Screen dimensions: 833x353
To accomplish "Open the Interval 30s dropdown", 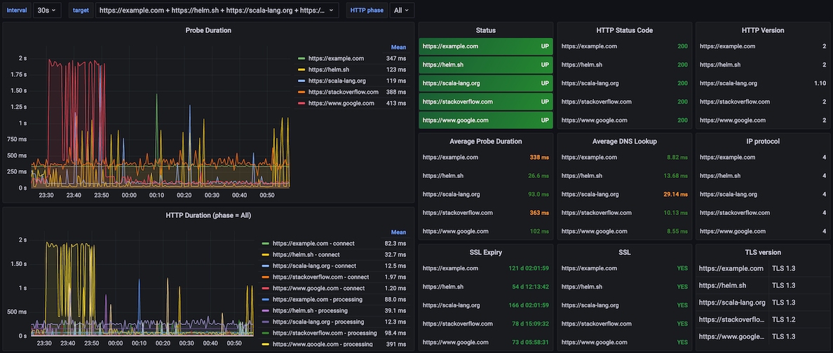I will [47, 10].
